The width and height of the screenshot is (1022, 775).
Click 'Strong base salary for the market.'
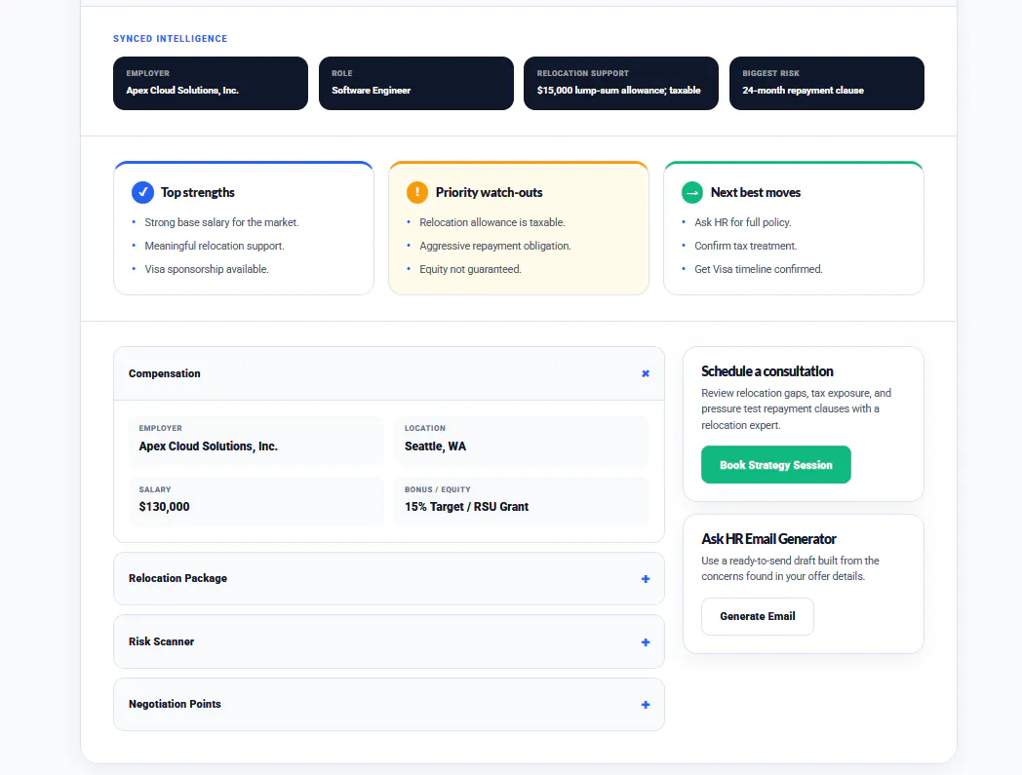click(x=221, y=222)
